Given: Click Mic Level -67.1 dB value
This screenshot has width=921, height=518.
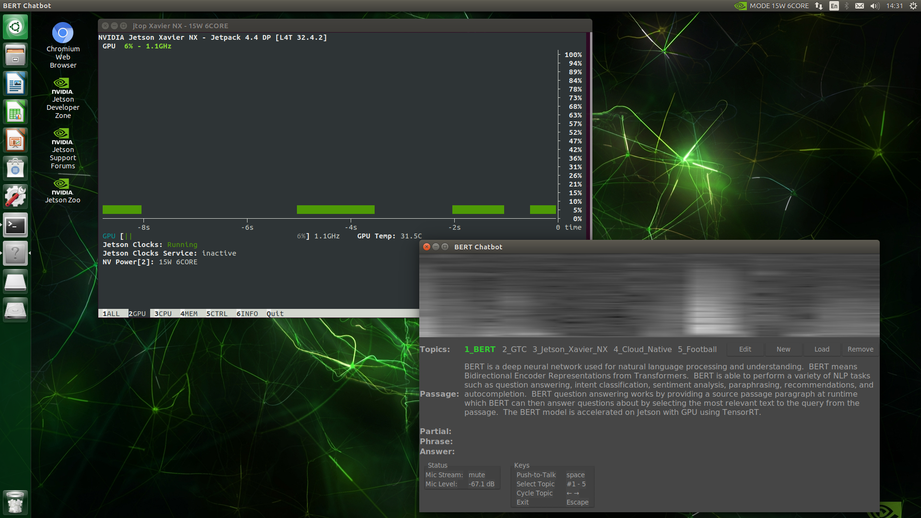Looking at the screenshot, I should pos(482,484).
